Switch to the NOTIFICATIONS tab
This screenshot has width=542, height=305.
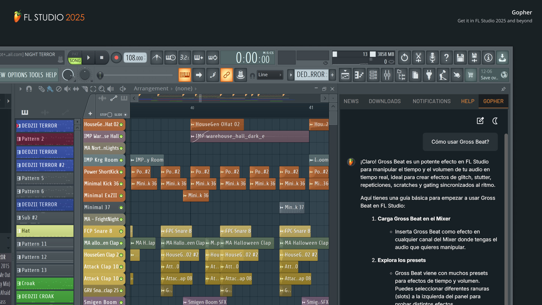[x=432, y=101]
